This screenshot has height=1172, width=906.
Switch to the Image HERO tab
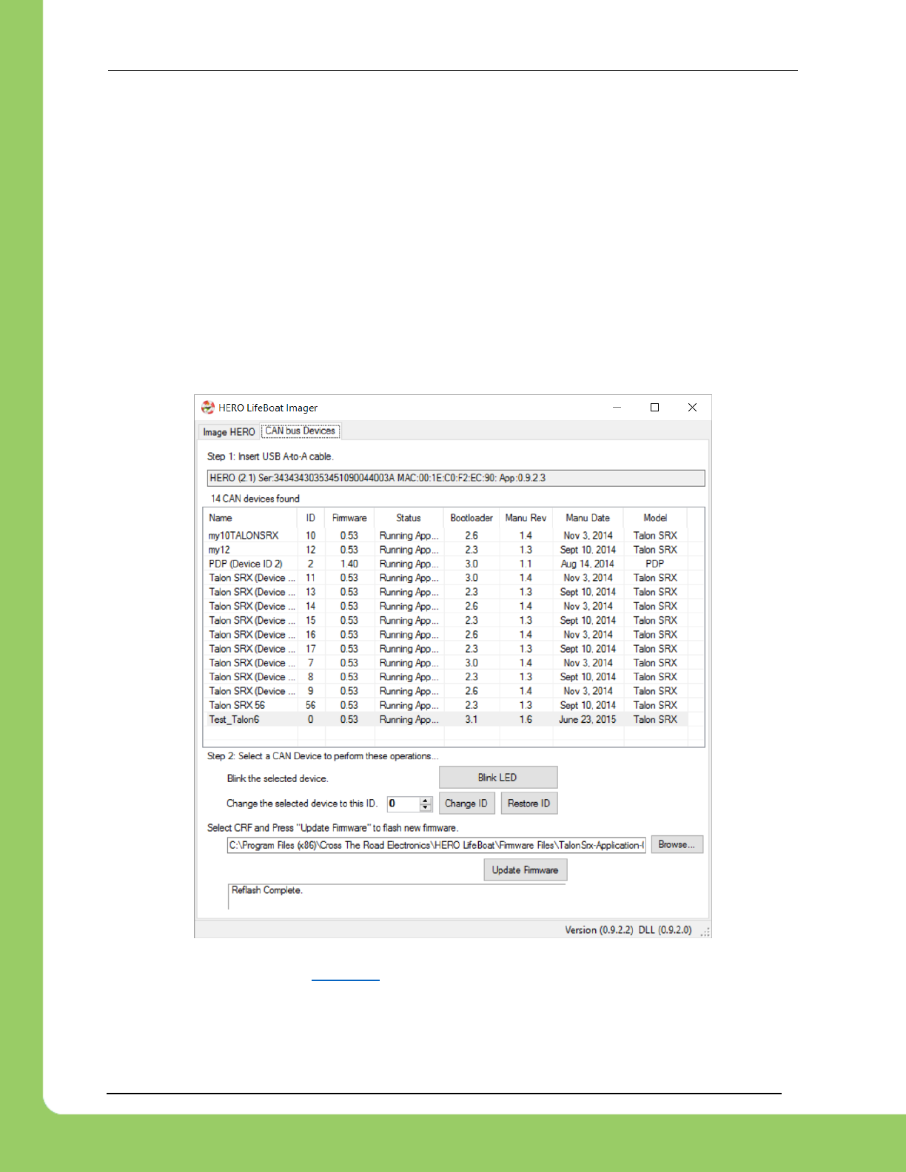coord(229,432)
